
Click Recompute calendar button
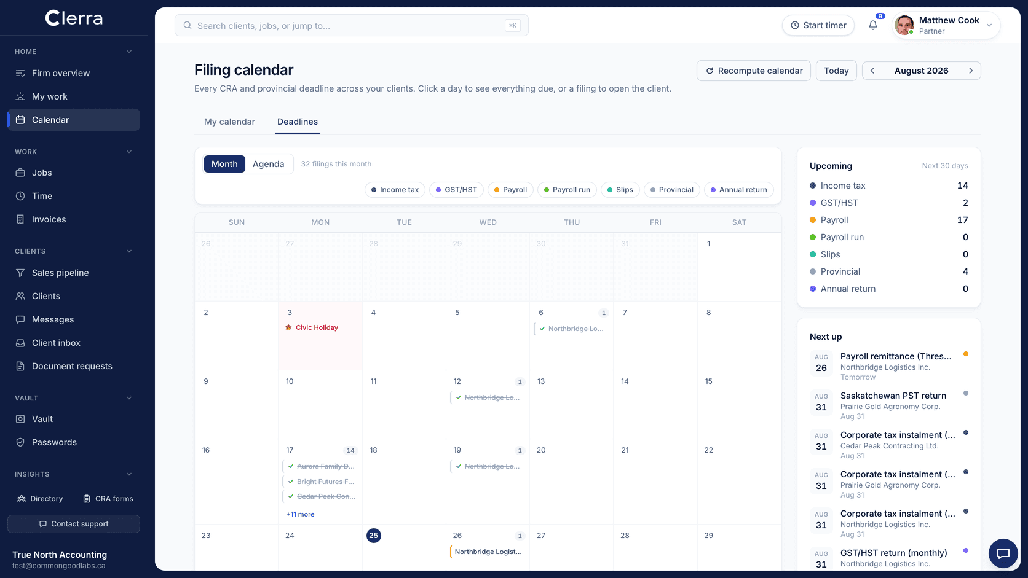[754, 71]
